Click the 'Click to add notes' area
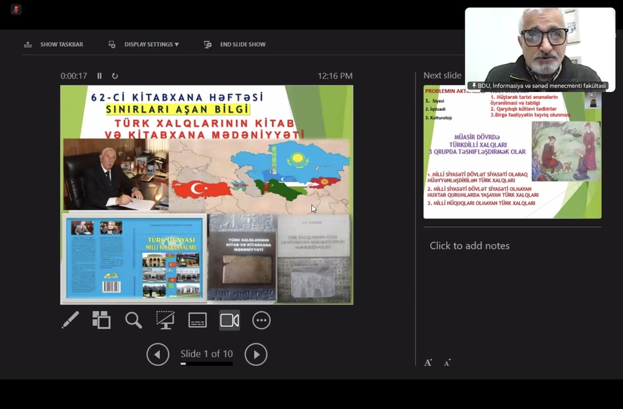The height and width of the screenshot is (409, 623). (x=470, y=246)
